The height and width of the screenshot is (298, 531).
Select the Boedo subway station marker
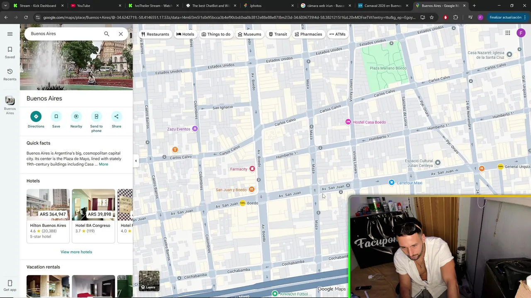pos(243,203)
